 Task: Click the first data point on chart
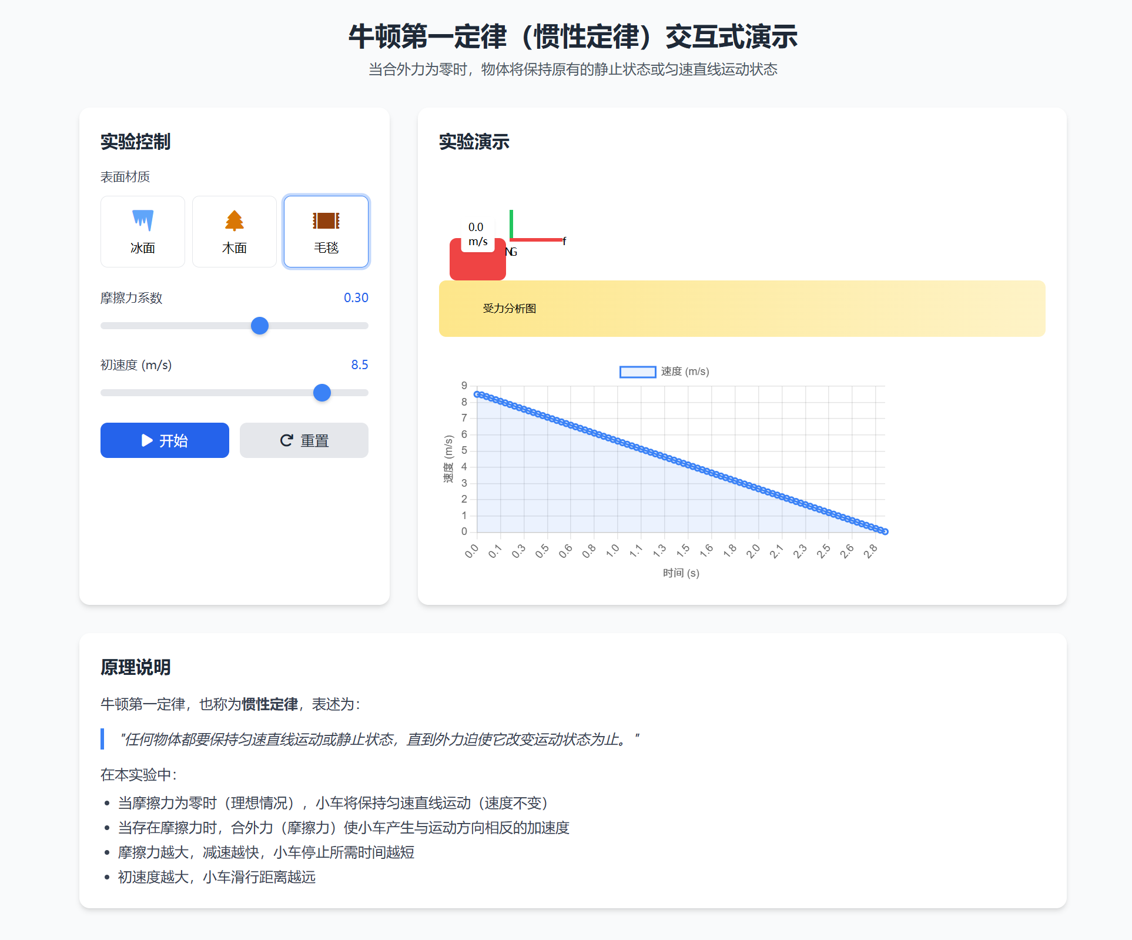(x=477, y=394)
